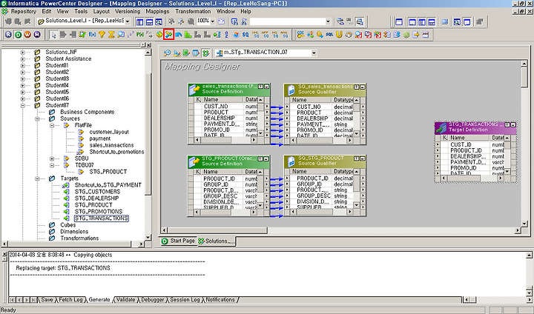This screenshot has height=314, width=534.
Task: Minimize the SQ_STG_PRODUCT Source Qualifier box
Action: pos(363,158)
